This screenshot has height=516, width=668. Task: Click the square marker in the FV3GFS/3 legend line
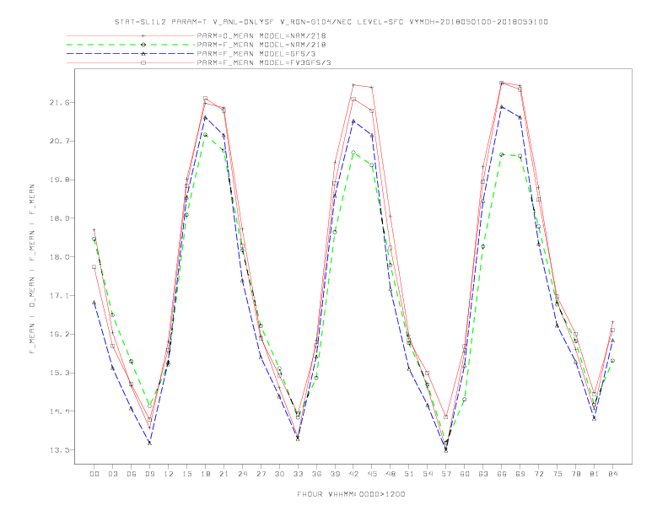click(x=143, y=62)
